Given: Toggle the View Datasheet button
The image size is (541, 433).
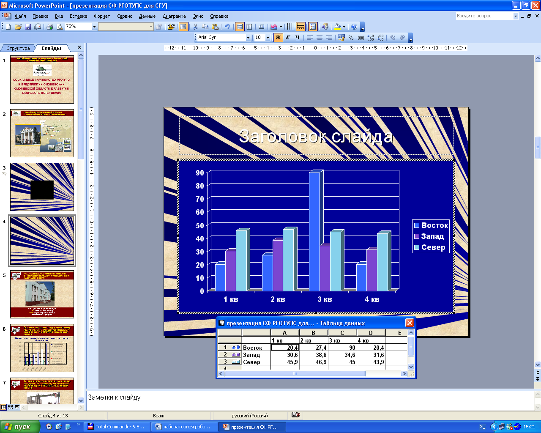Looking at the screenshot, I should click(183, 27).
